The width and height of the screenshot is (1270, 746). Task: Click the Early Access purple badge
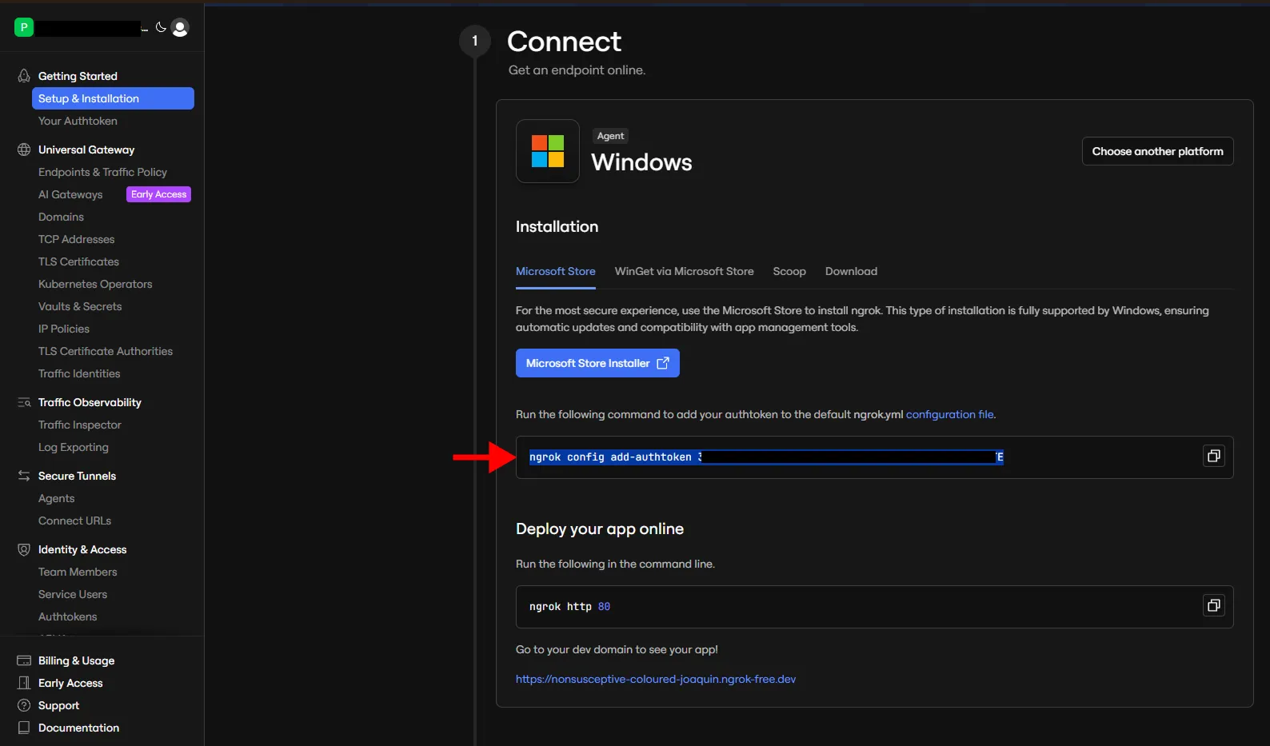[x=158, y=194]
